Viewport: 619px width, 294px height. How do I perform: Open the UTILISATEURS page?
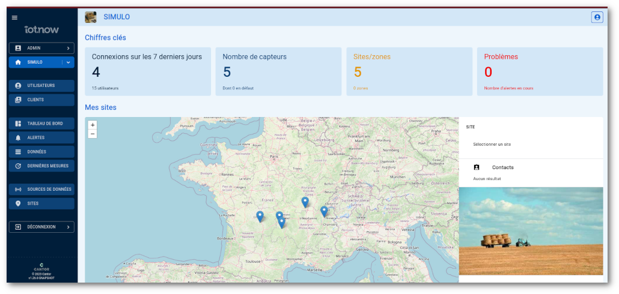(x=41, y=86)
